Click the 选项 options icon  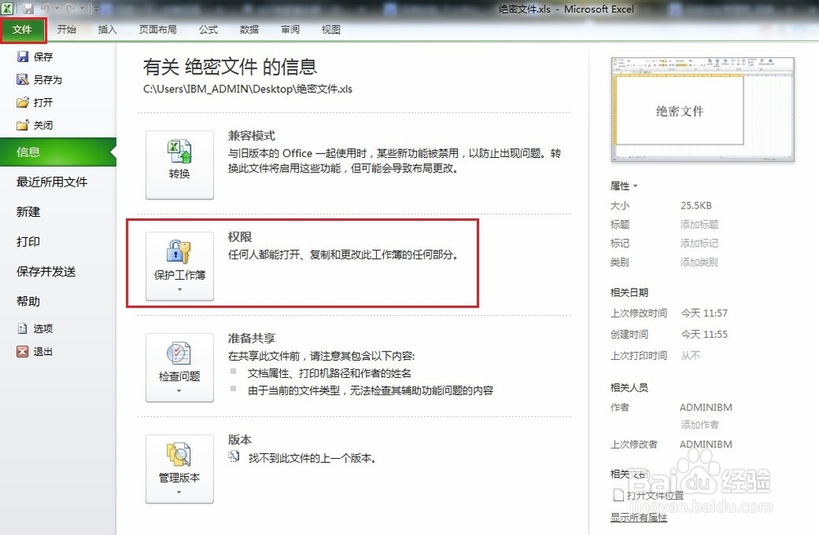tap(22, 328)
